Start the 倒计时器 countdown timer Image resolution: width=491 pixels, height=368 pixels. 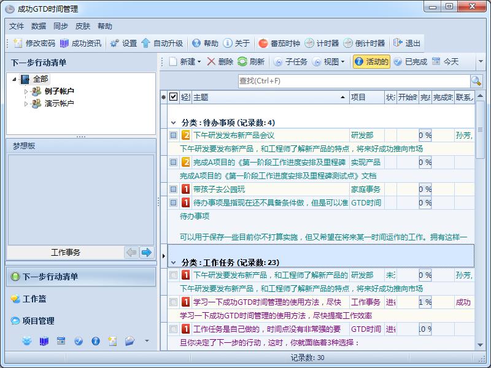coord(364,44)
